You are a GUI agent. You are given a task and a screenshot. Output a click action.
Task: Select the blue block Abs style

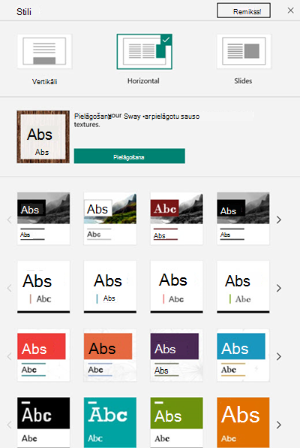pos(243,355)
